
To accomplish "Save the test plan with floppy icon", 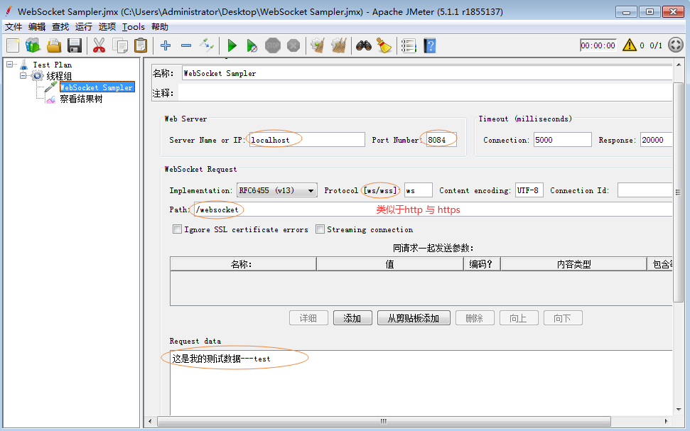I will [x=75, y=45].
